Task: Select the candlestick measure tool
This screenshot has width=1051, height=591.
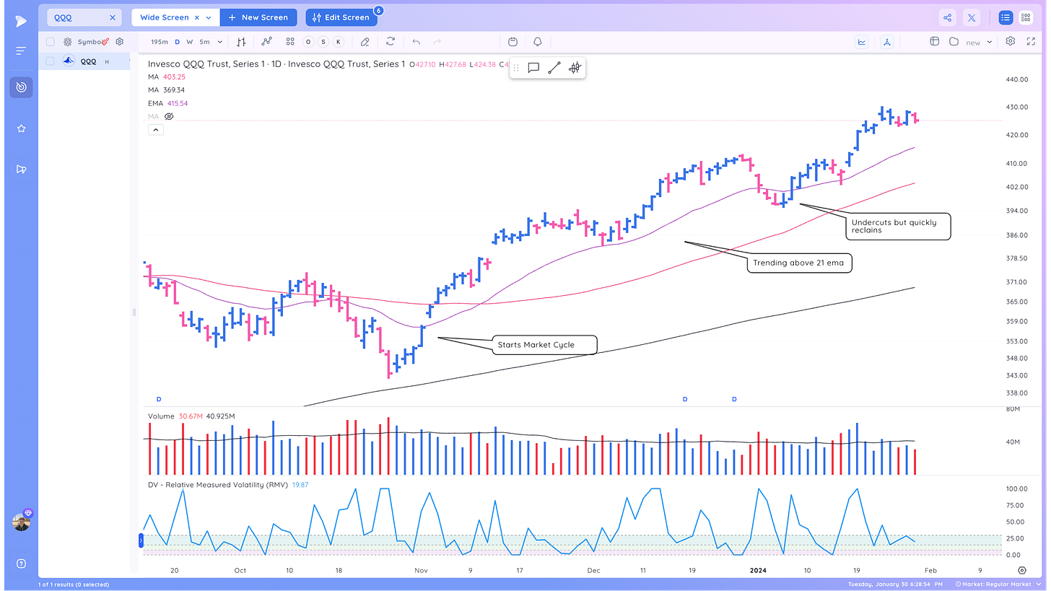Action: point(575,68)
